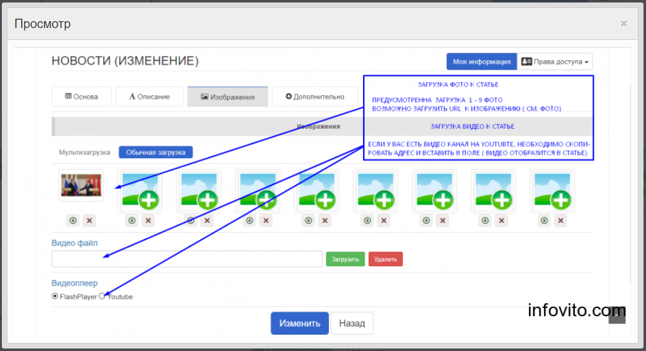The image size is (646, 351).
Task: Click the delete X under ninth image slot
Action: pyautogui.click(x=561, y=220)
